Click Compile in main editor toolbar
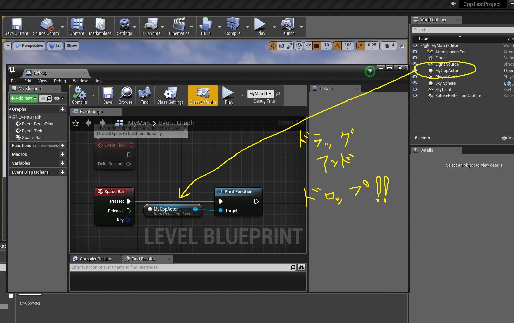Image resolution: width=514 pixels, height=323 pixels. pos(233,27)
